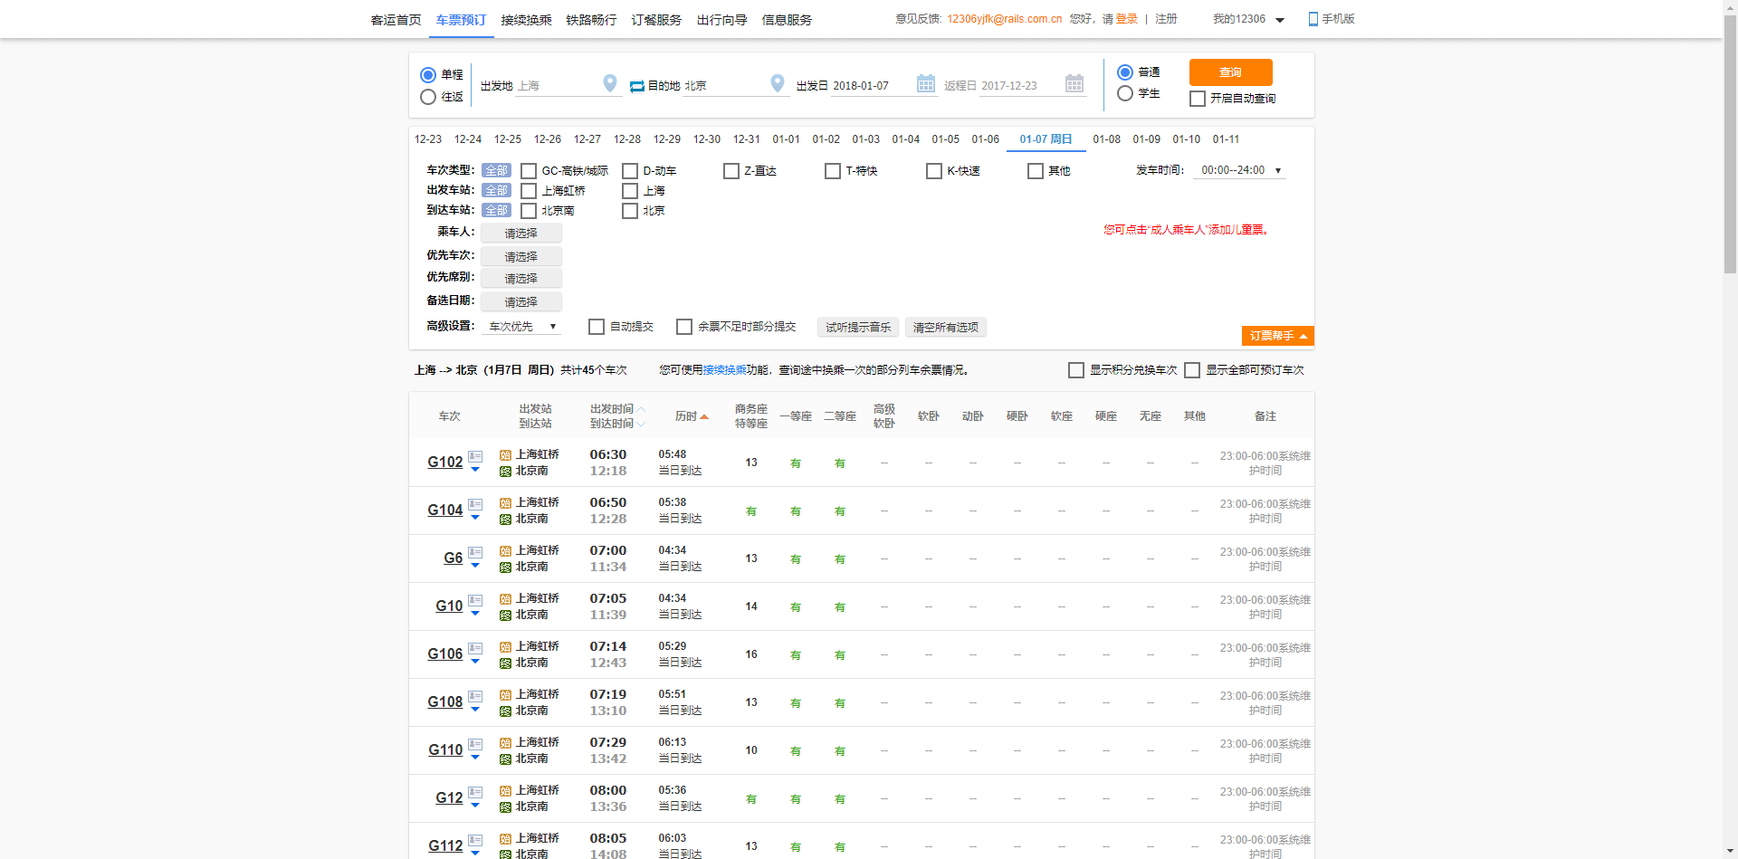Open the G108 train info card icon
This screenshot has height=859, width=1738.
[x=475, y=696]
